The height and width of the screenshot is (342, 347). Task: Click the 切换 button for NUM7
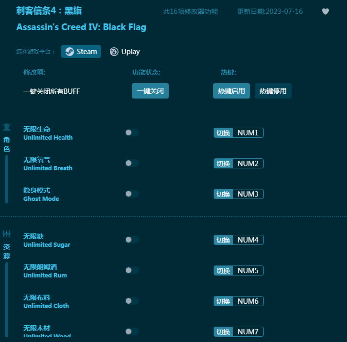tap(223, 331)
